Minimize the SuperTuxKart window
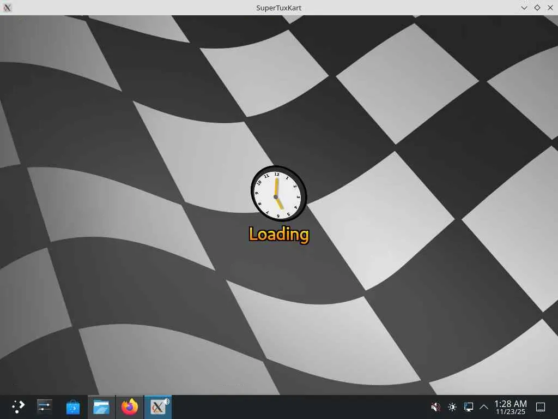Screen dimensions: 558x419 [524, 8]
